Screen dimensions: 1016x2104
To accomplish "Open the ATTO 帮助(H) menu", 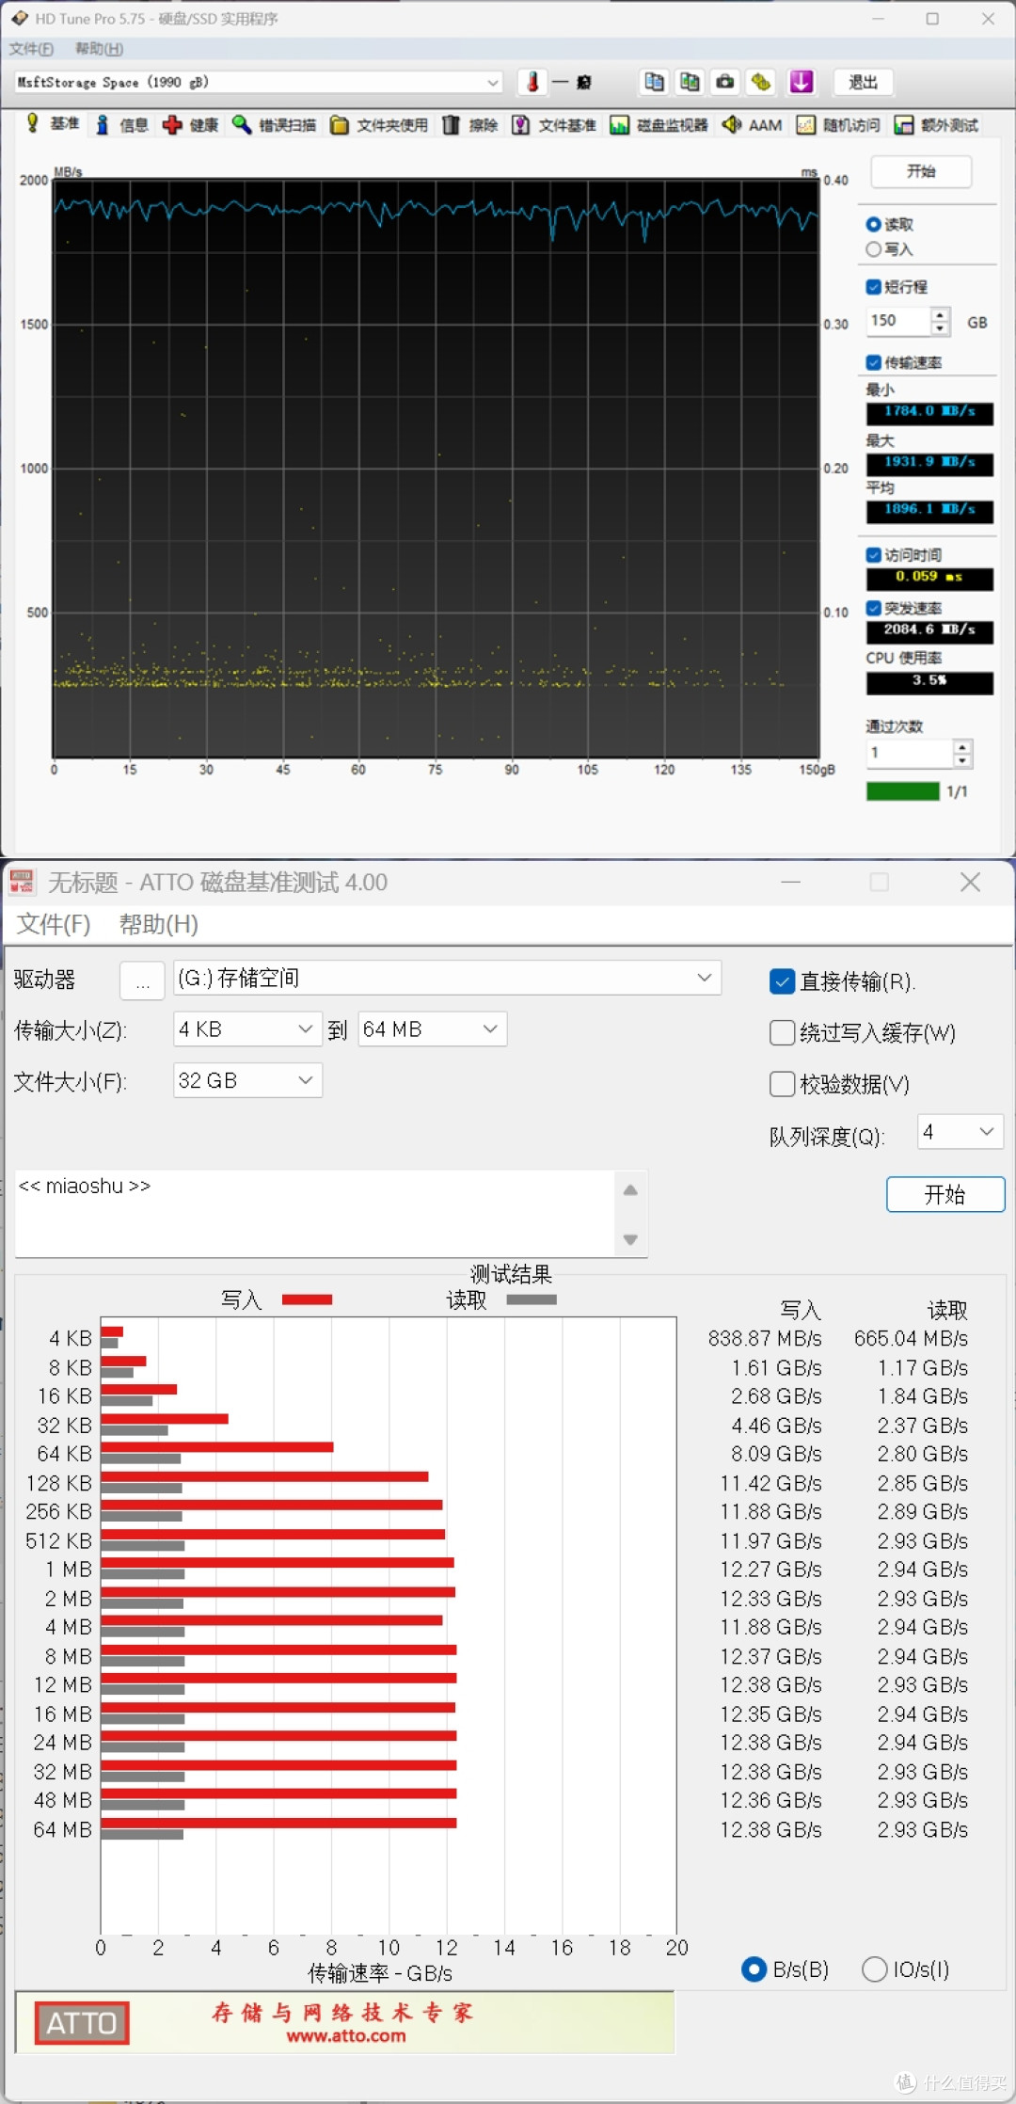I will pyautogui.click(x=158, y=924).
